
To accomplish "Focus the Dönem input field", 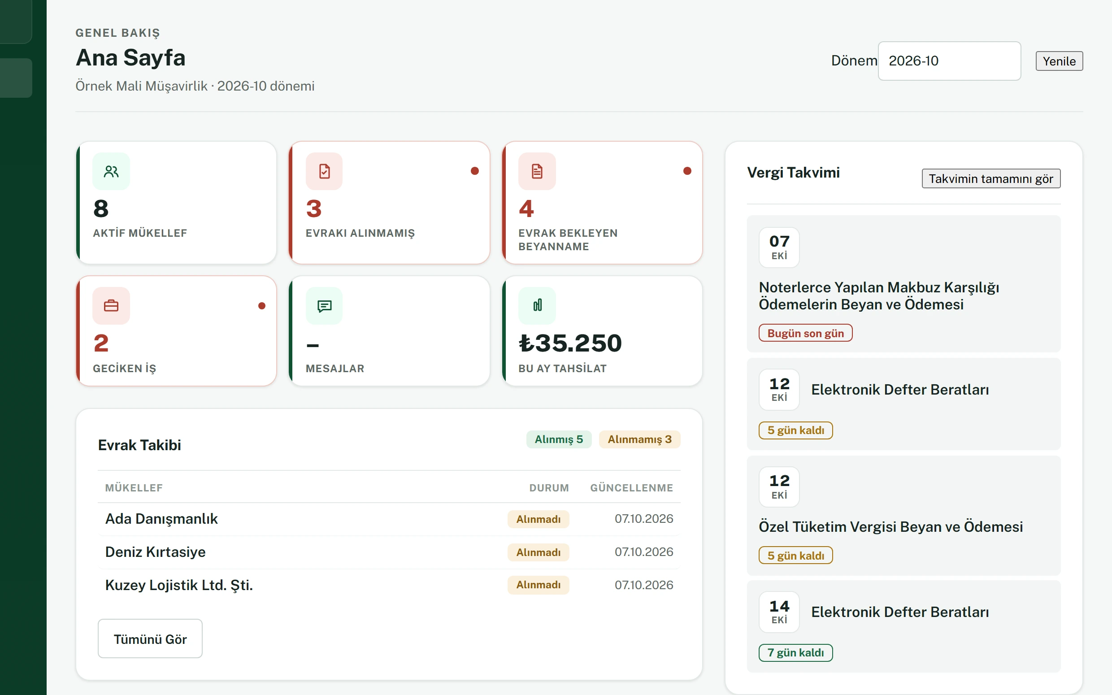I will coord(949,61).
